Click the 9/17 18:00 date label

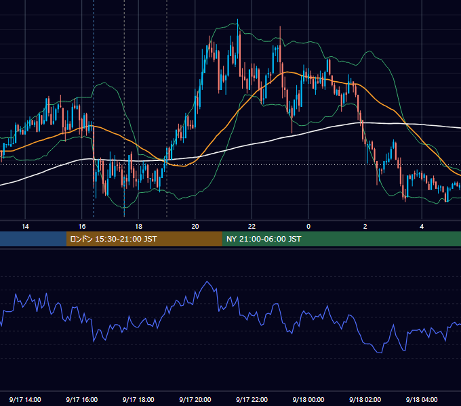(138, 399)
